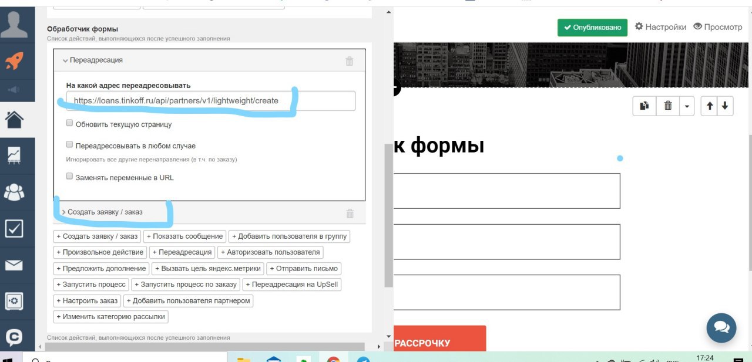This screenshot has height=362, width=752.
Task: Click the green Опубликовано button
Action: click(592, 28)
